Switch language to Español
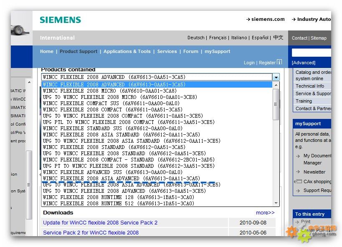The height and width of the screenshot is (247, 342). pyautogui.click(x=260, y=38)
